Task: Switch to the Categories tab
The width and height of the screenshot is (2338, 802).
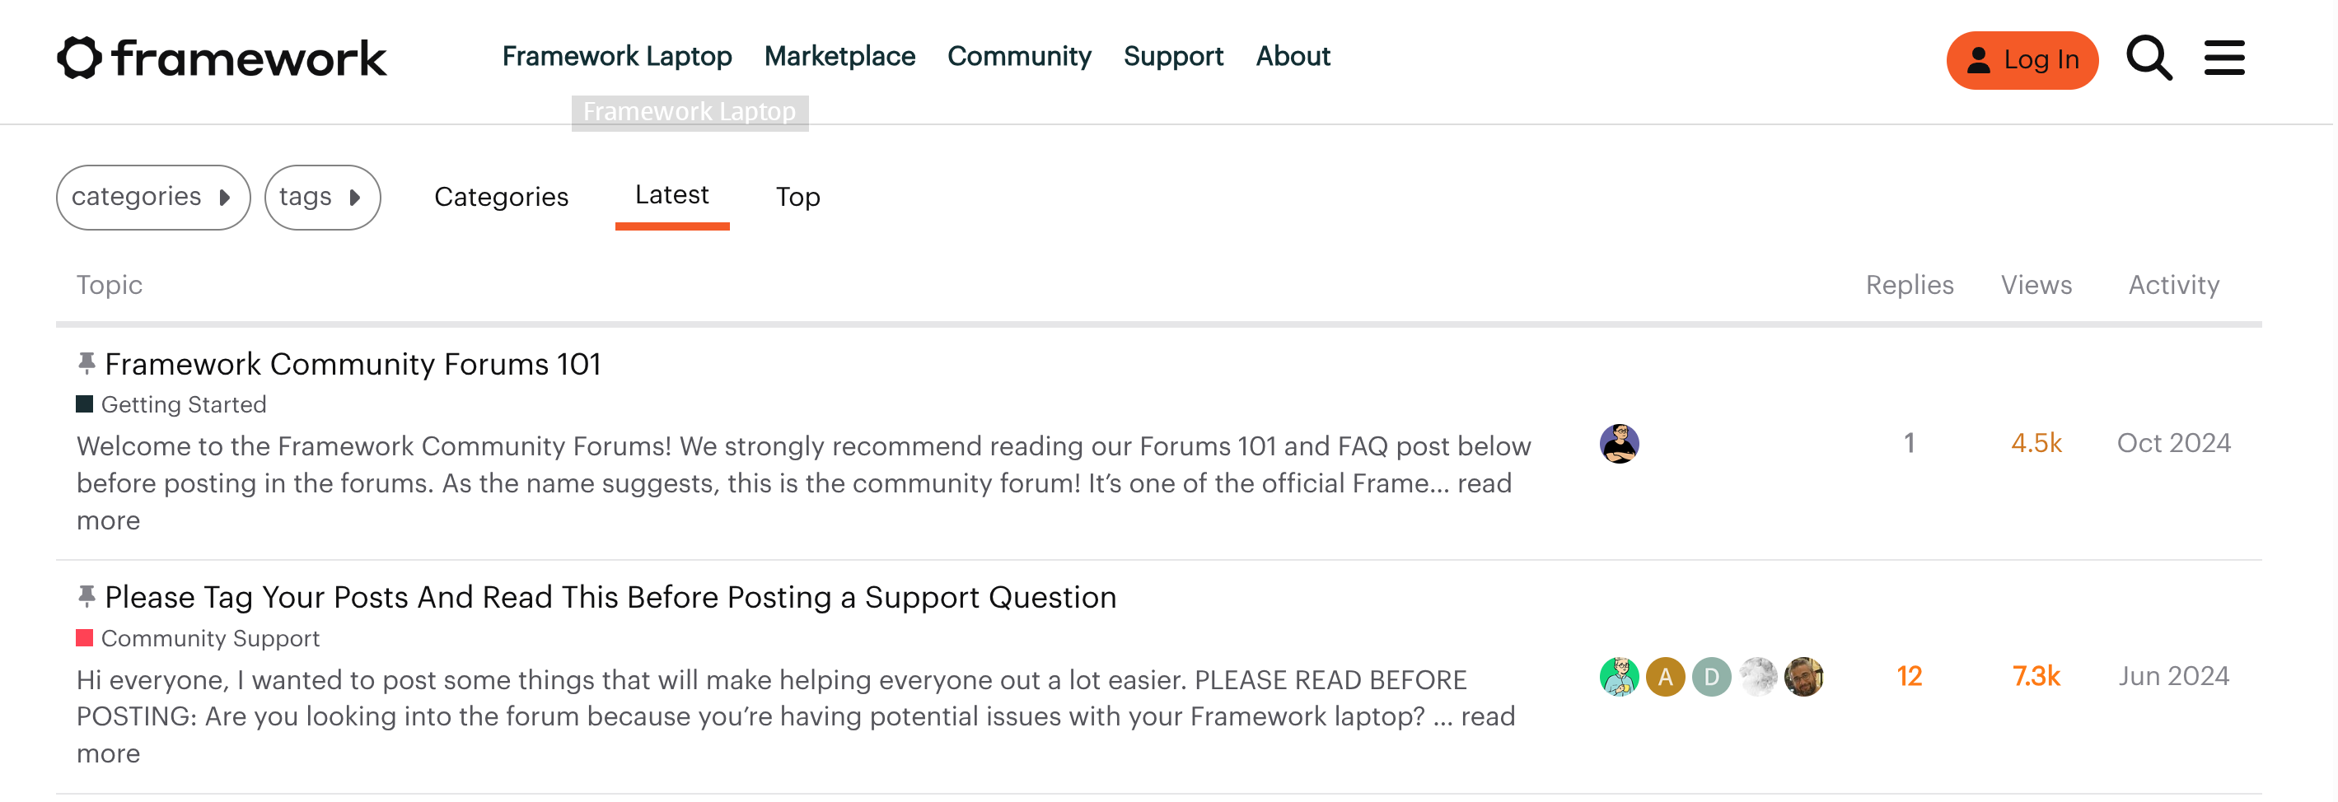Action: click(x=501, y=197)
